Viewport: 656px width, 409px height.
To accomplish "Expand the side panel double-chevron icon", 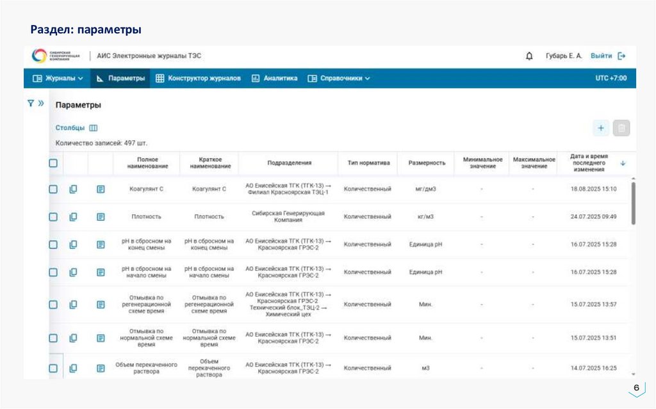I will (x=40, y=103).
